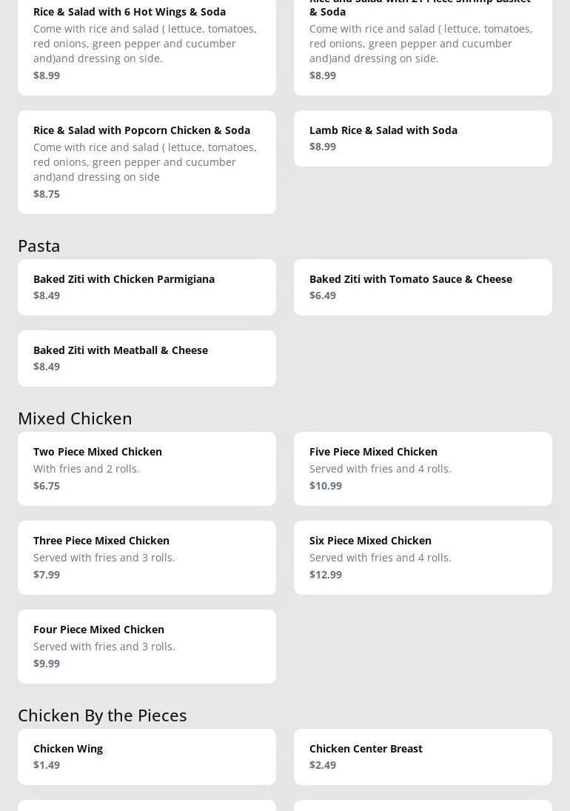Open Three Piece Mixed Chicken item
The width and height of the screenshot is (570, 811).
point(147,557)
